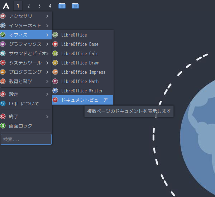
Task: Expand the グラフィックス submenu arrow
Action: (x=47, y=44)
